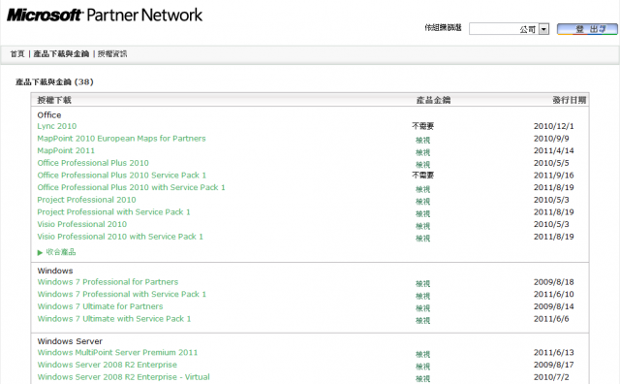Open the 授權資訊 navigation item

pos(112,54)
